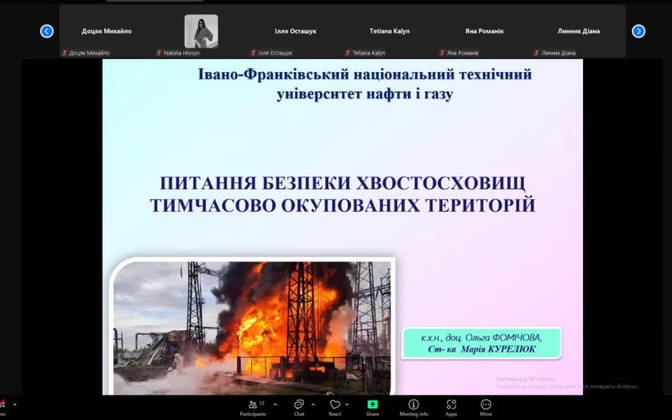
Task: Expand the arrow next to Participants
Action: (276, 404)
